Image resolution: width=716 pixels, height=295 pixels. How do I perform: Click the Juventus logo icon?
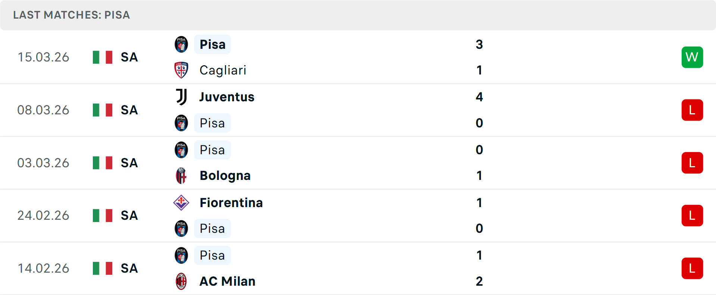pyautogui.click(x=181, y=97)
